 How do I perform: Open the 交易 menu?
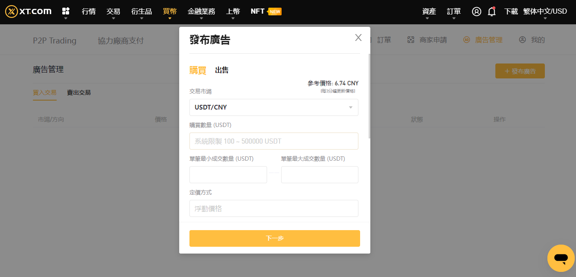(113, 12)
